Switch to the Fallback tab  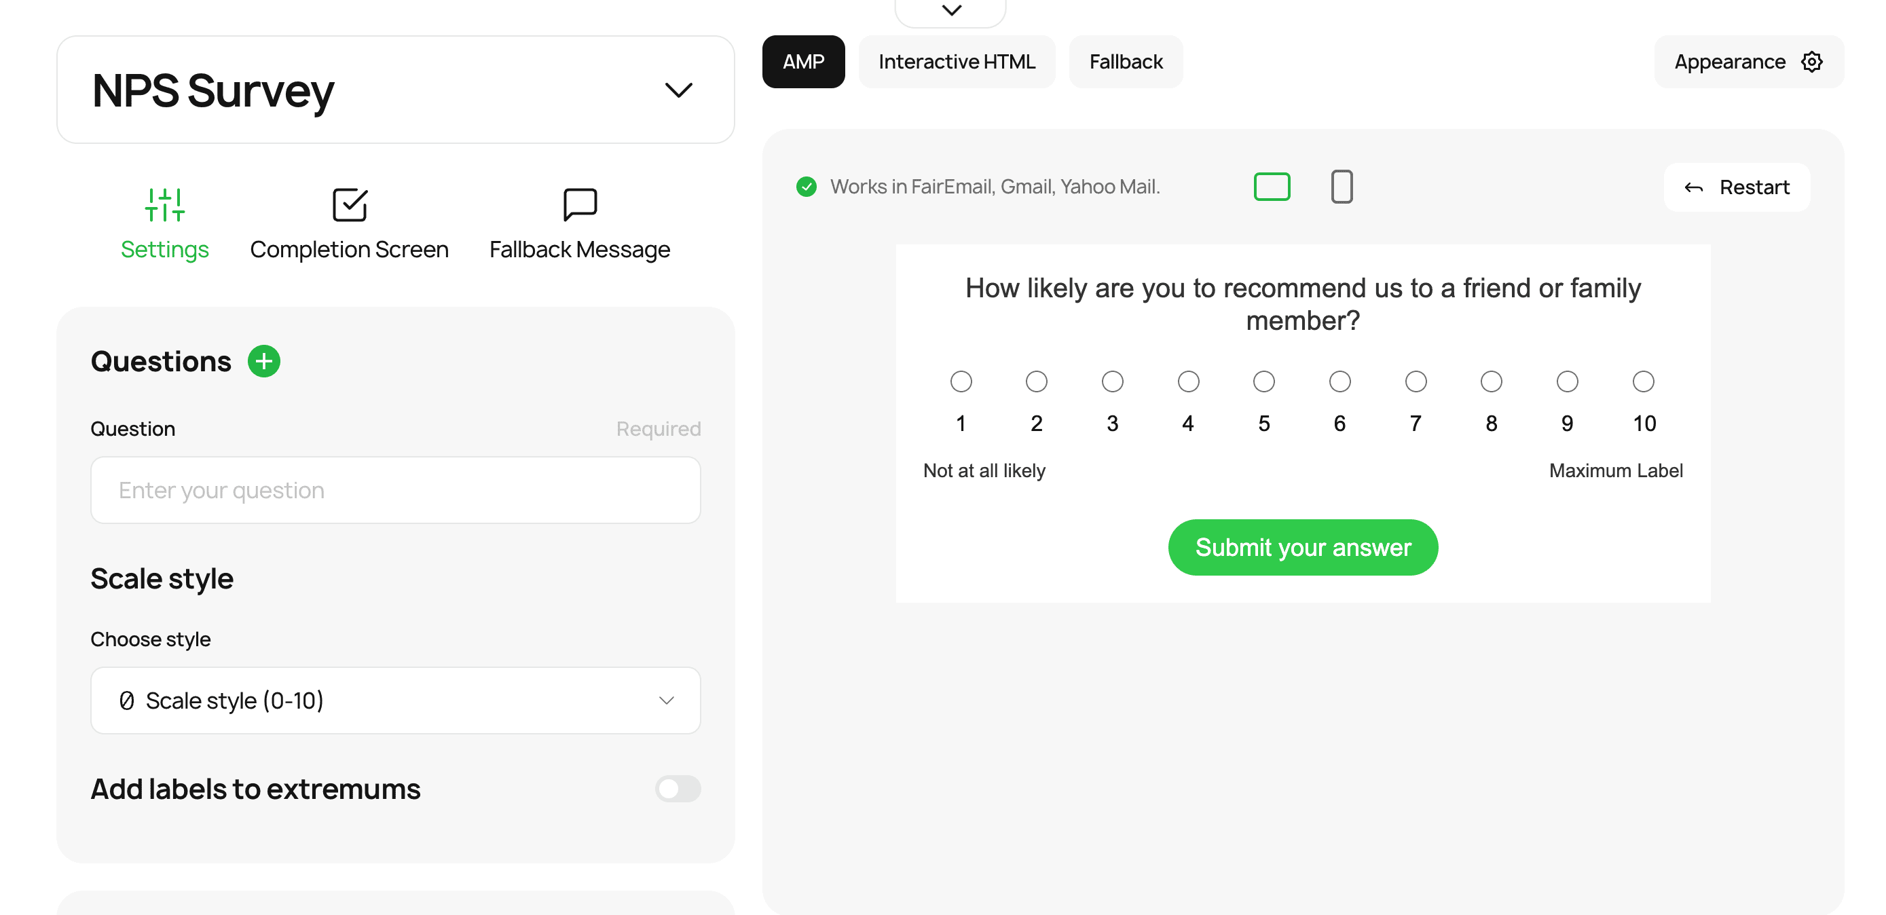coord(1126,62)
